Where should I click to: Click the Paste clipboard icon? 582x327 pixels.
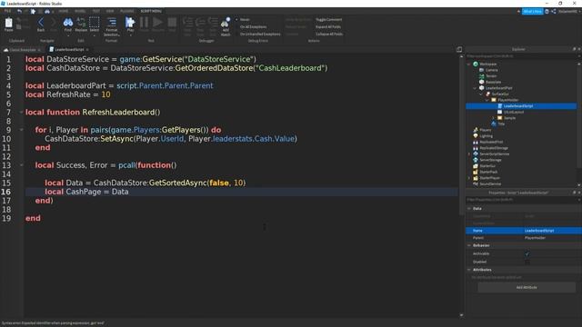click(8, 23)
